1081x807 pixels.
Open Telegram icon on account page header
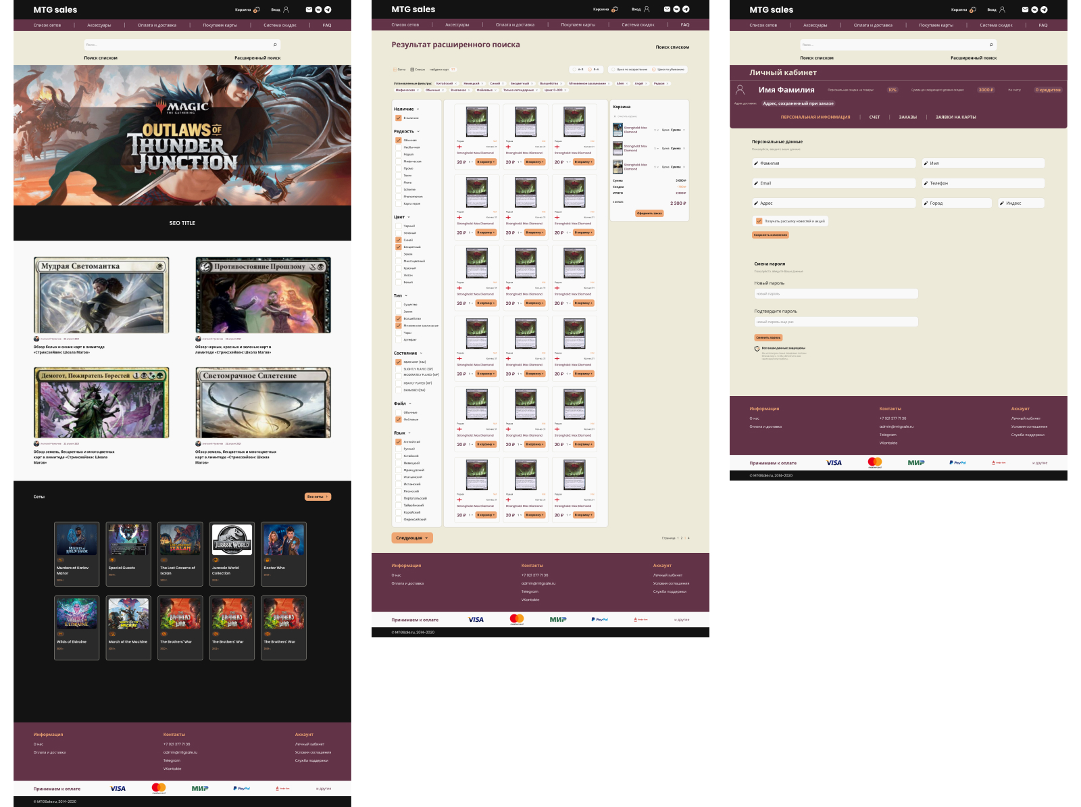(x=1044, y=9)
